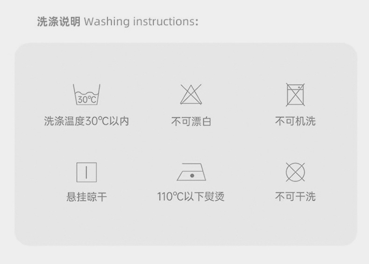The image size is (369, 264).
Task: Click the 洗涤温度30℃以内 label
Action: pos(86,122)
